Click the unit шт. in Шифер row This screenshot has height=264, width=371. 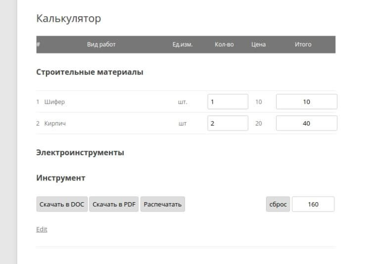point(183,102)
